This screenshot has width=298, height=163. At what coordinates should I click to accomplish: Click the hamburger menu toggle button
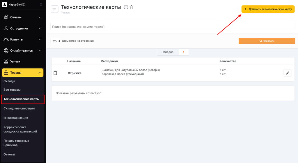(x=54, y=9)
